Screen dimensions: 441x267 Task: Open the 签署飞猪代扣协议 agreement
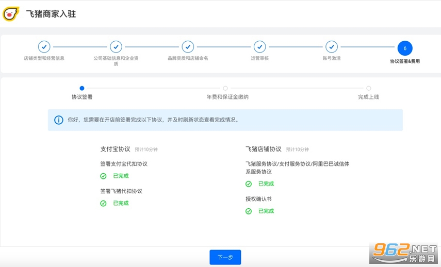coord(121,191)
